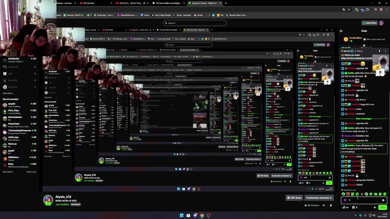Collapse the chat panel with the arrow icon

point(341,31)
